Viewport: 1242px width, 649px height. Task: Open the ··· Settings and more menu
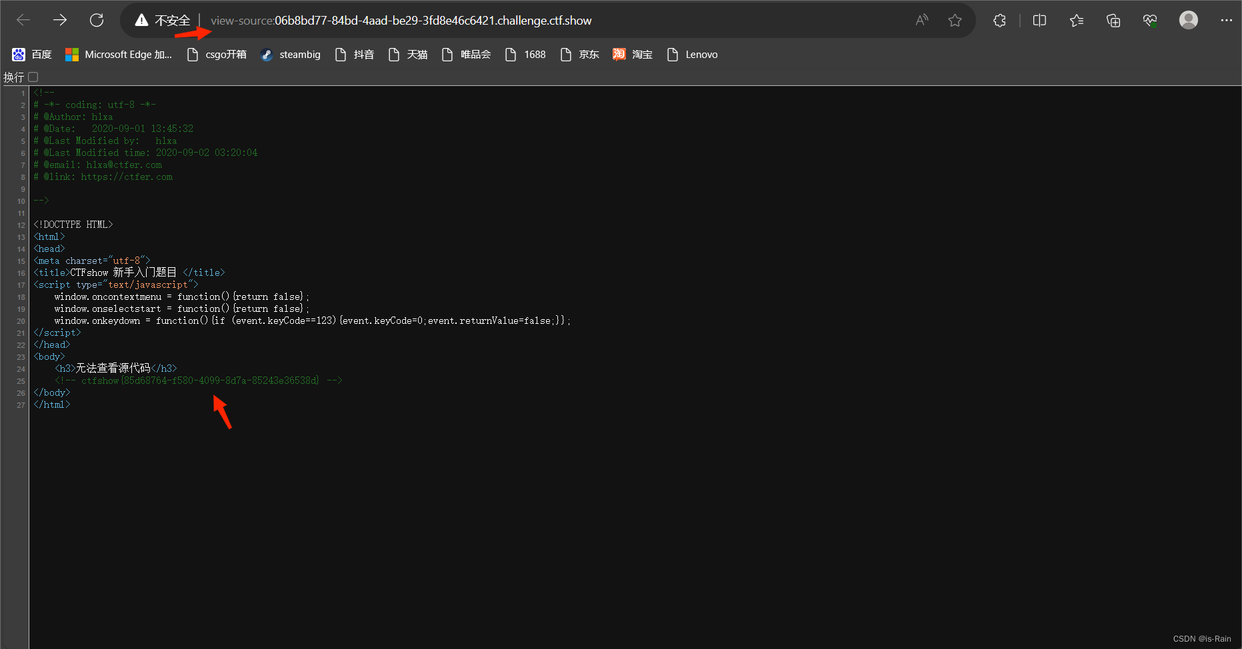pyautogui.click(x=1227, y=20)
